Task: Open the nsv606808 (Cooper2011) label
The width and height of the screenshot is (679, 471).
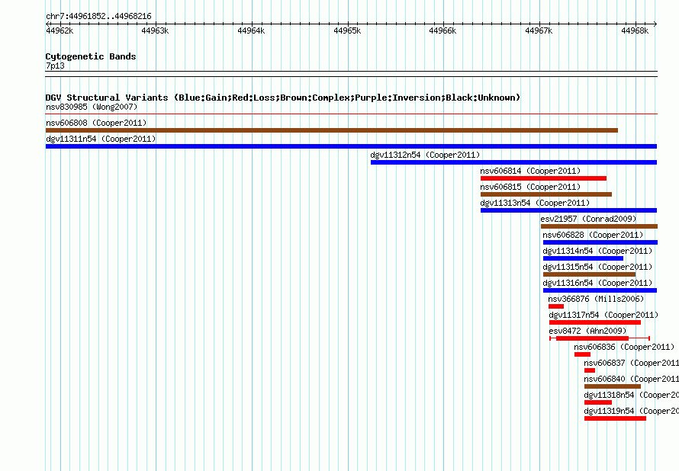Action: [96, 123]
